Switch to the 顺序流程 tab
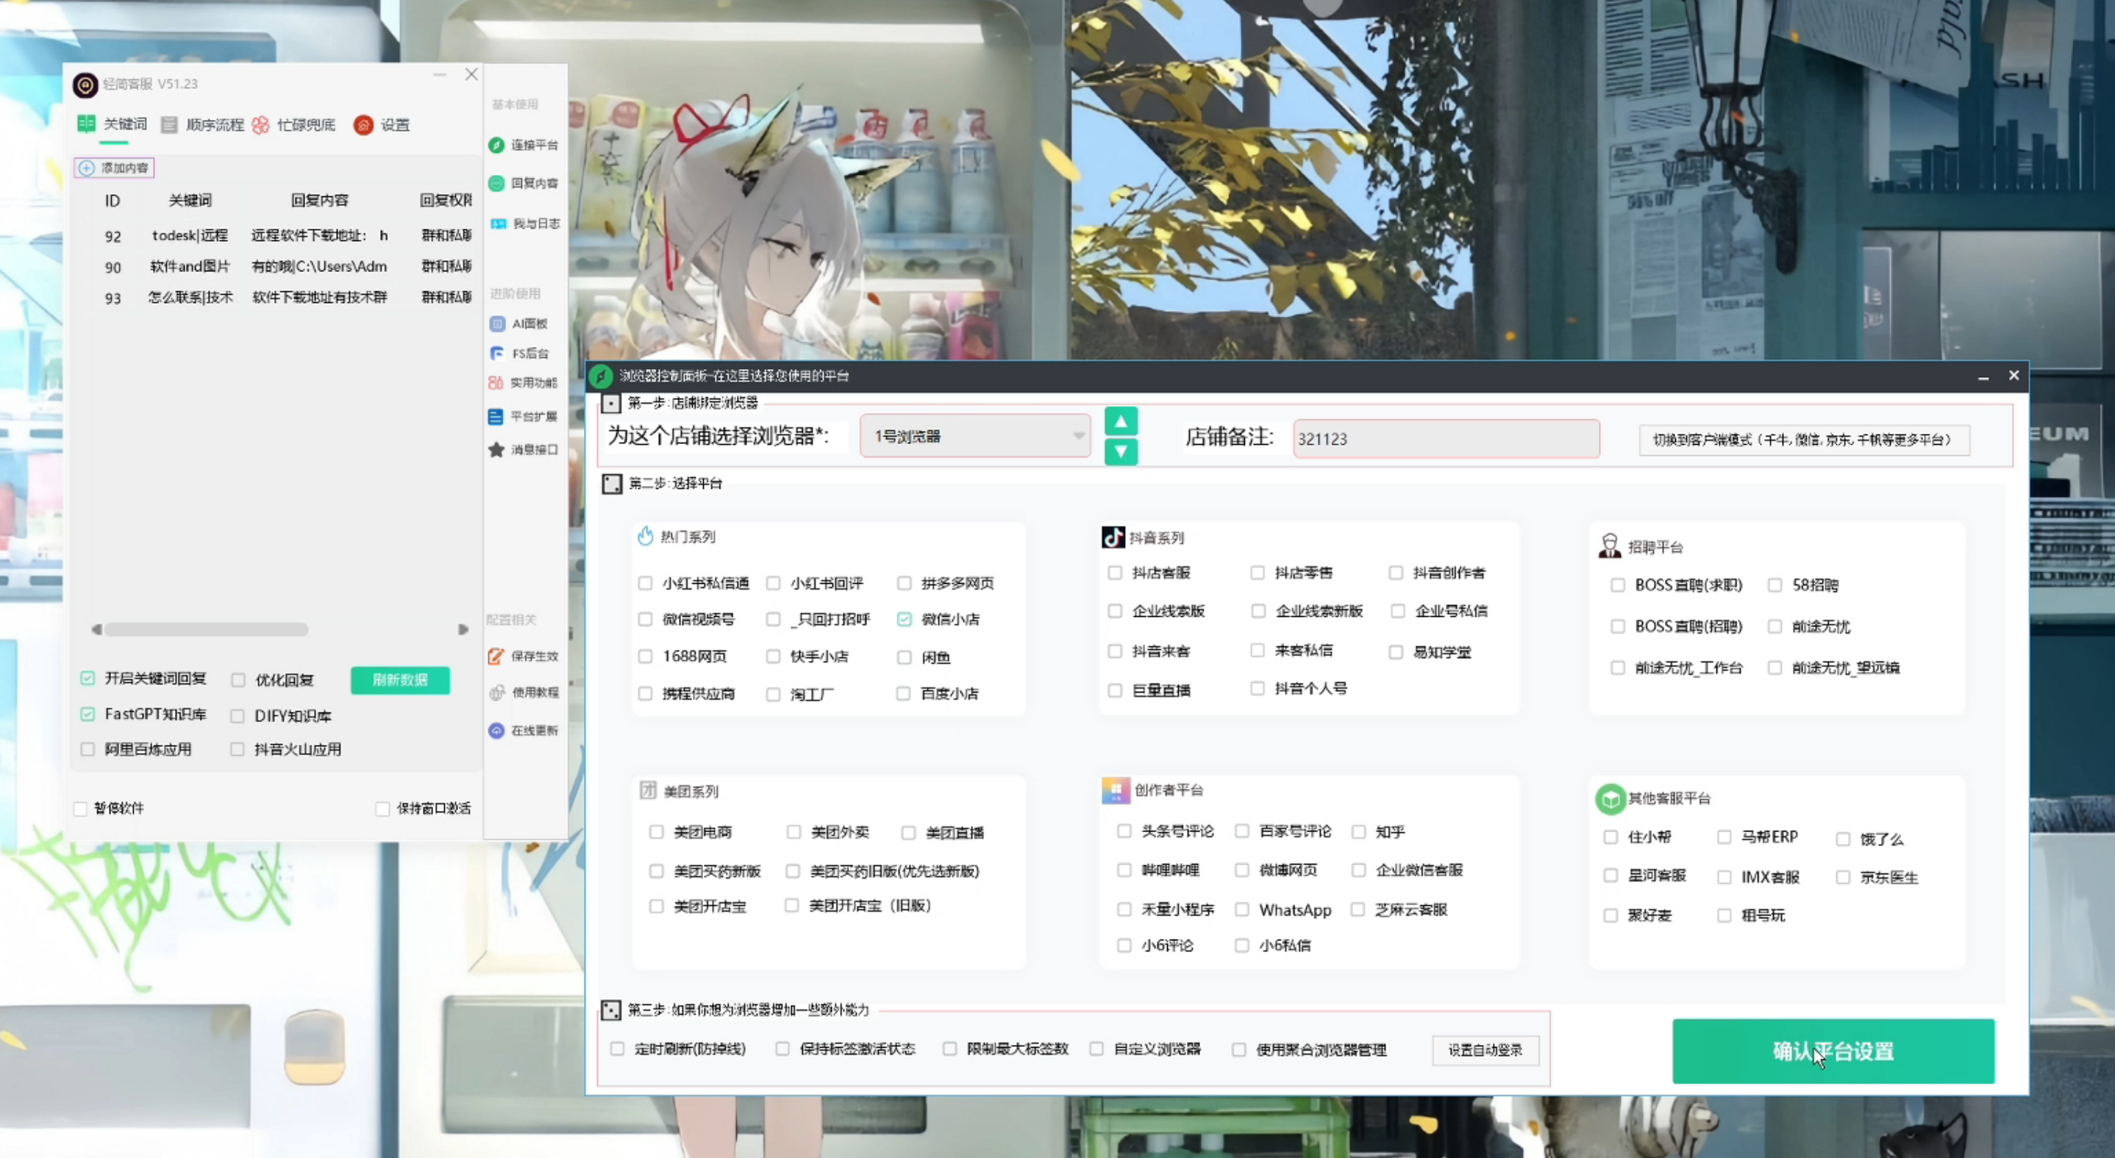The width and height of the screenshot is (2115, 1158). 203,125
